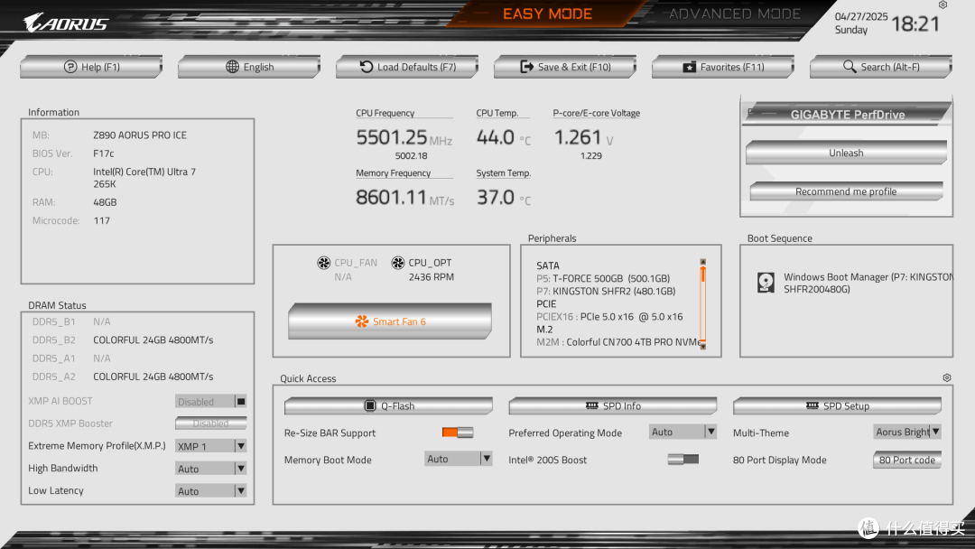The image size is (975, 549).
Task: Open Smart Fan 6
Action: [x=390, y=321]
